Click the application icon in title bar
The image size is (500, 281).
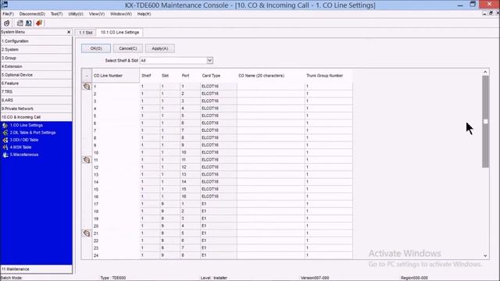click(x=5, y=5)
